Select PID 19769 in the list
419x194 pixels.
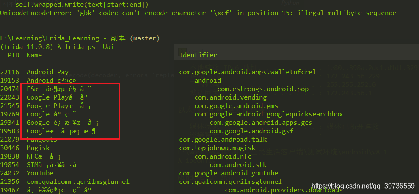10,114
